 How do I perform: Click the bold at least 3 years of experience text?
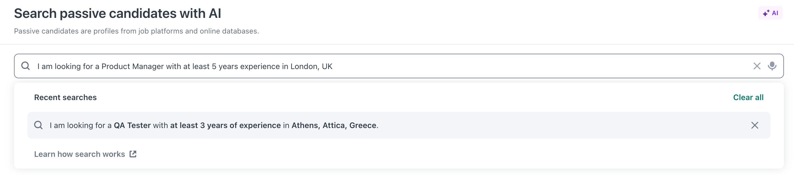coord(225,126)
